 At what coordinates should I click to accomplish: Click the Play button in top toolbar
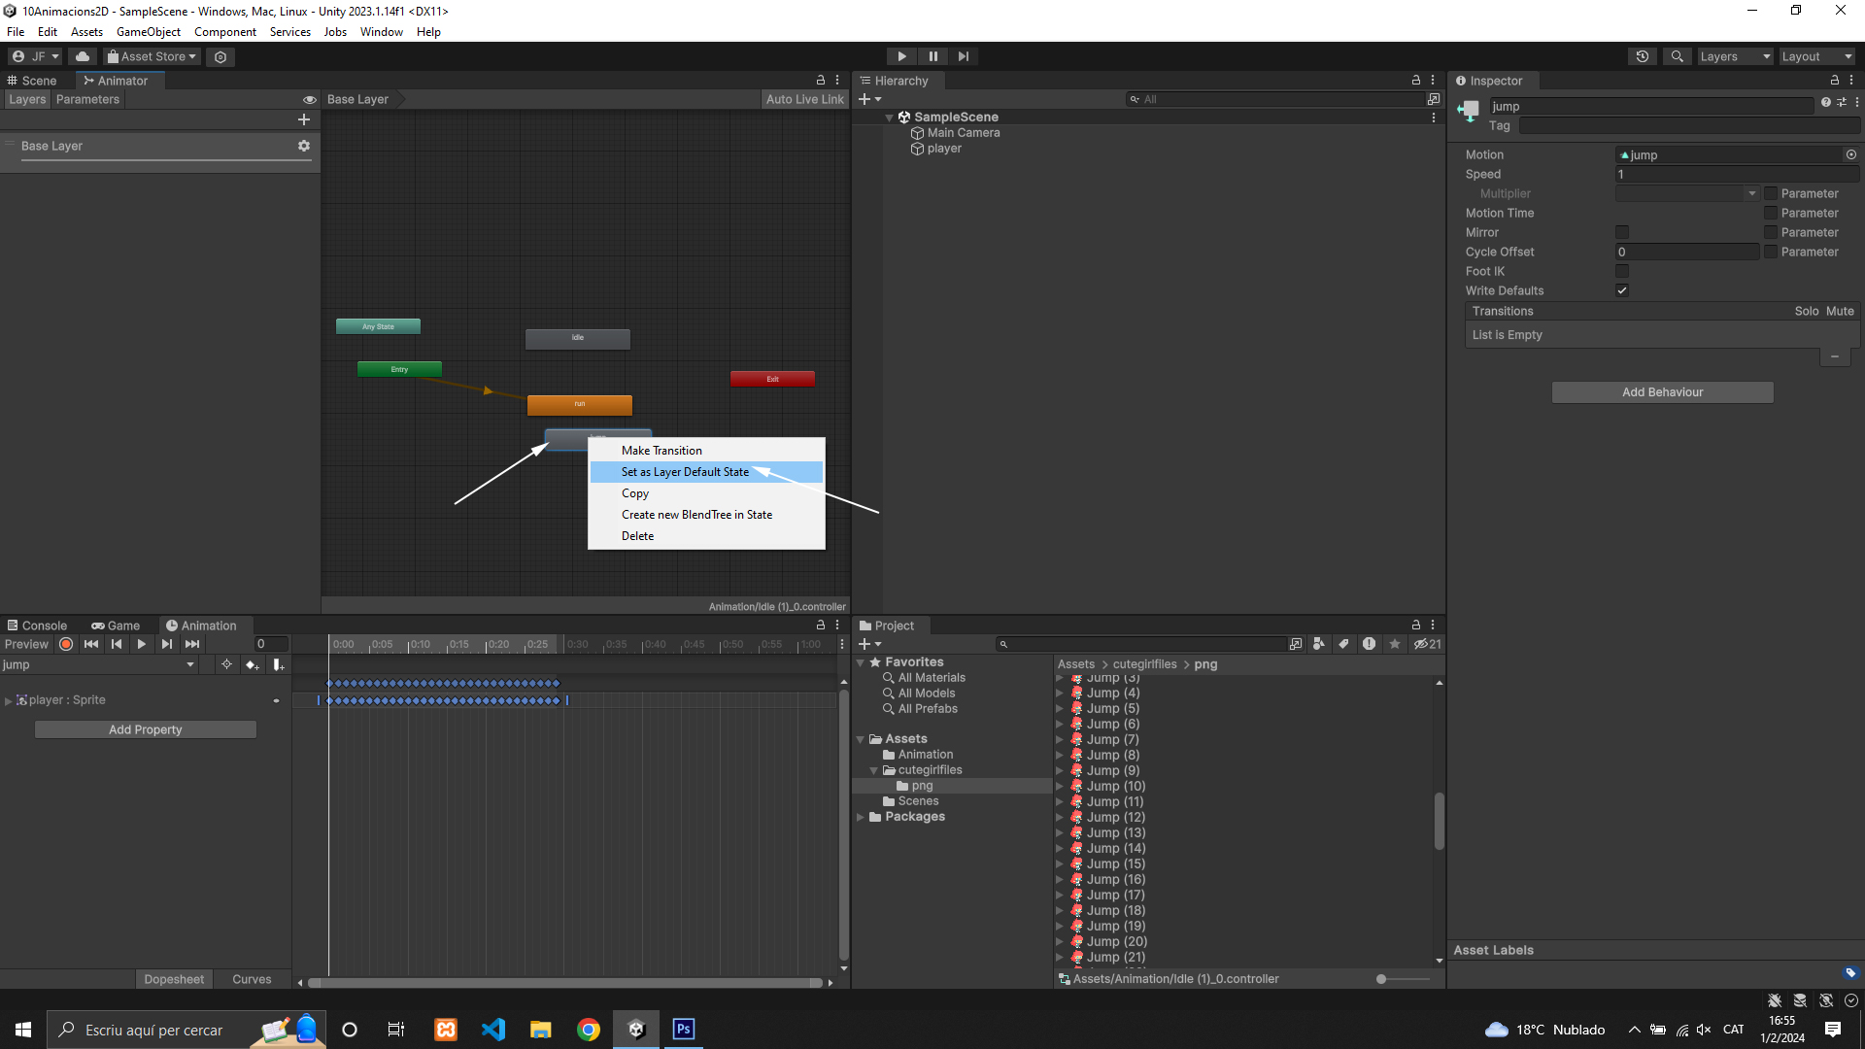(901, 56)
